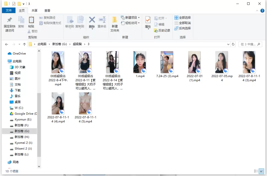This screenshot has height=176, width=267.
Task: Select drive W (C:) in the navigation pane
Action: (x=16, y=108)
